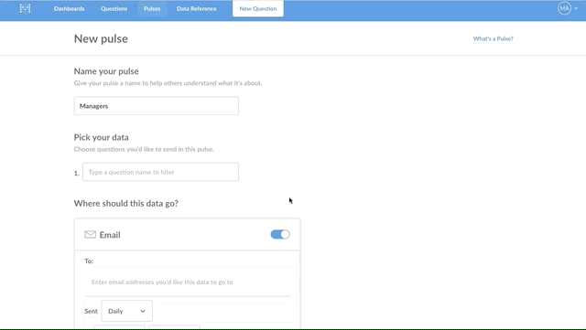The height and width of the screenshot is (330, 586).
Task: Click the Email label text
Action: click(x=110, y=235)
